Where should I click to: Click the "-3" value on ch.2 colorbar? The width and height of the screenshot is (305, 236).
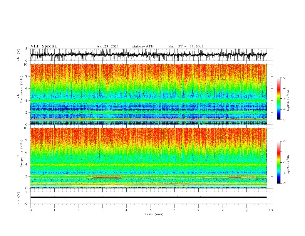(x=284, y=142)
